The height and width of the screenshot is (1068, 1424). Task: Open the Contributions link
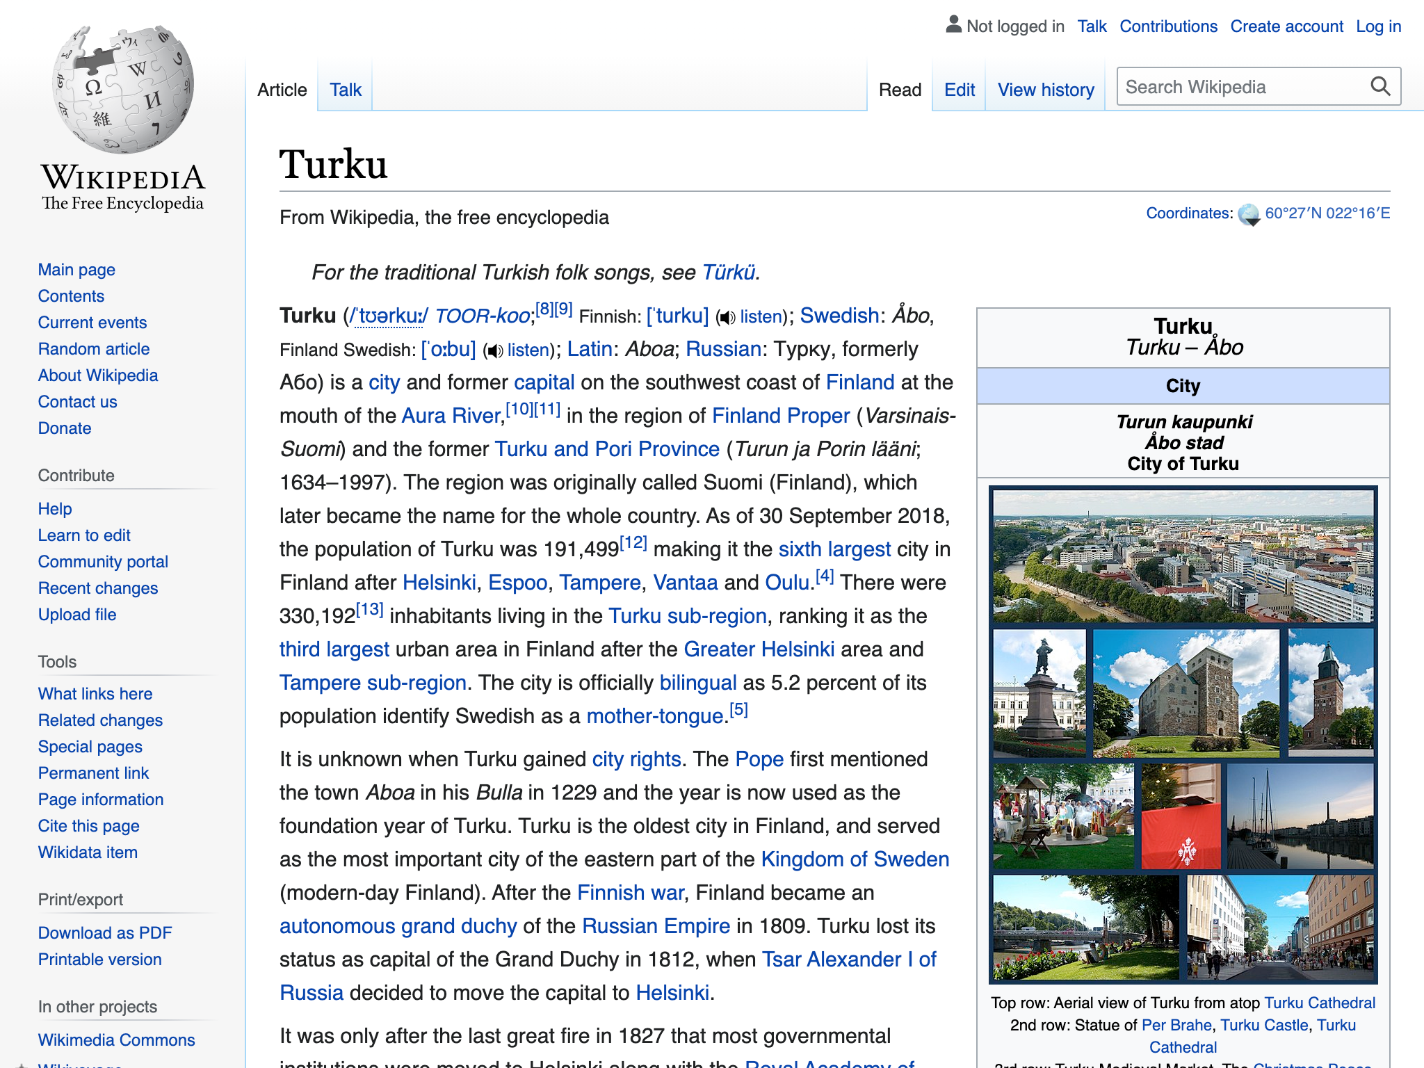coord(1168,26)
